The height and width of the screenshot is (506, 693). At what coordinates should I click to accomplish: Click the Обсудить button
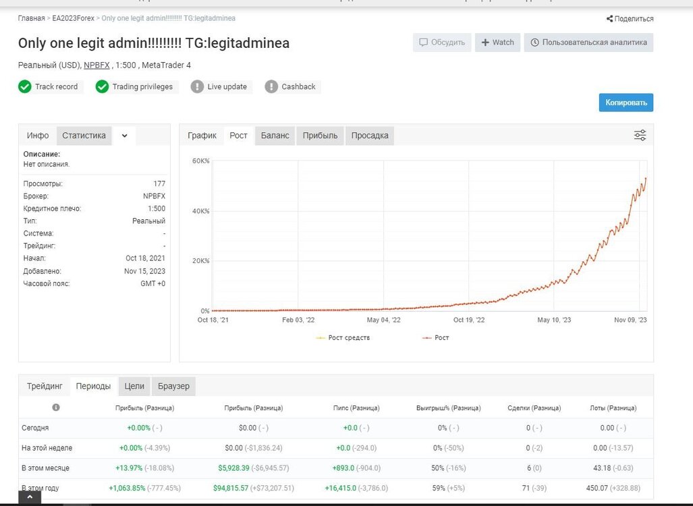pos(442,43)
